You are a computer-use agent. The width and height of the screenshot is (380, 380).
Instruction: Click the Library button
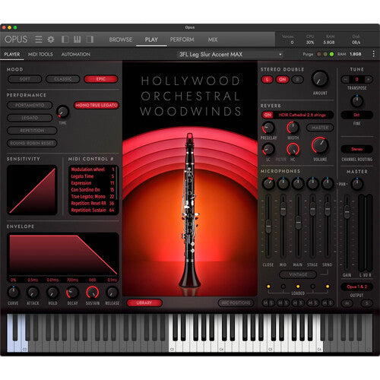point(144,302)
